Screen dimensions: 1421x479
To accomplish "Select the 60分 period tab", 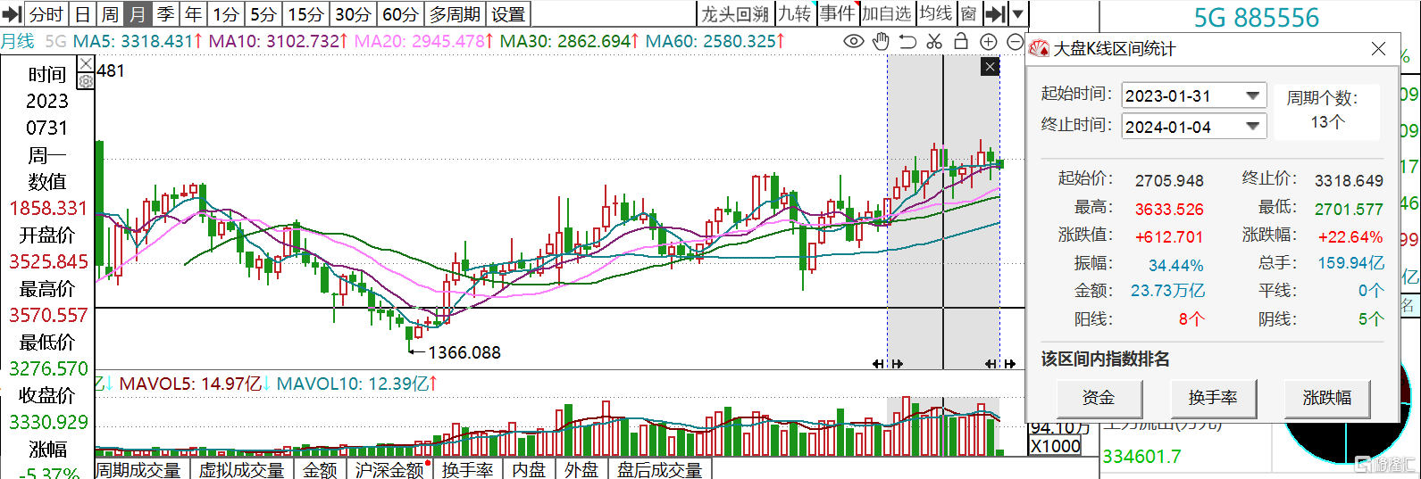I will click(x=401, y=14).
